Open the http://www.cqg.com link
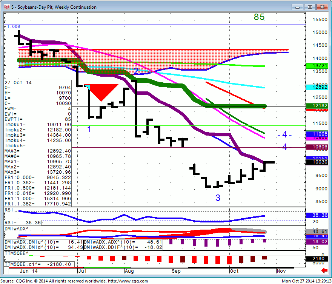 (x=128, y=281)
